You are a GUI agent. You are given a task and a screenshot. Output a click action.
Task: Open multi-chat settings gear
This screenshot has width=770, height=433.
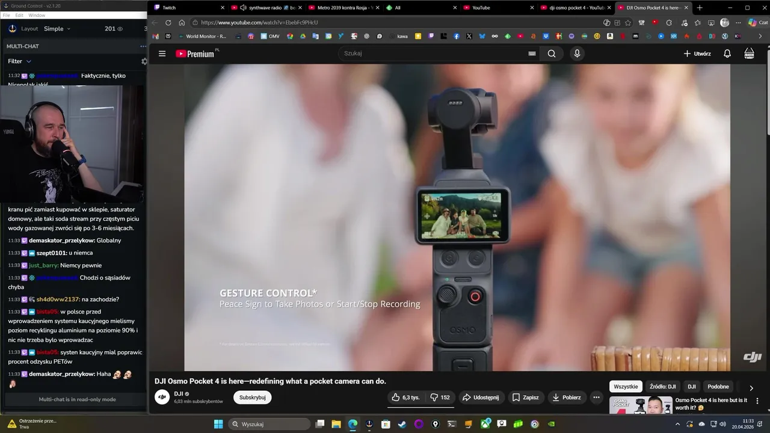pos(144,61)
